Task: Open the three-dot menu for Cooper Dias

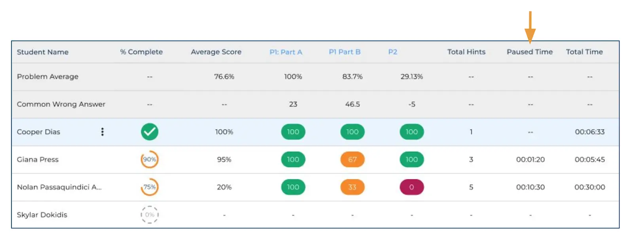Action: pos(102,132)
